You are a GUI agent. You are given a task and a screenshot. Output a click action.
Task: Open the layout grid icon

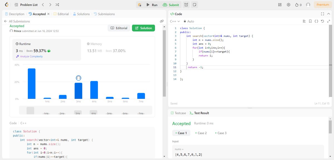(x=280, y=5)
